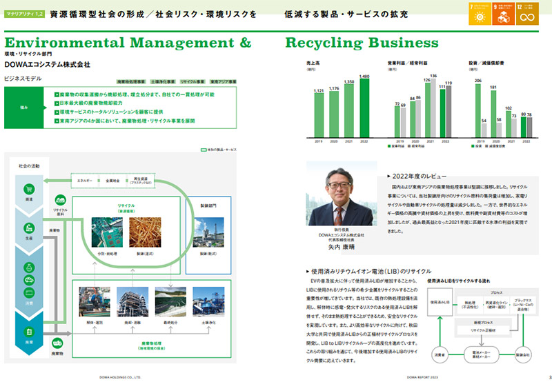Screen dimensions: 552x382
Task: Click the smelter plant 製錬(乾式) photo
Action: [208, 232]
